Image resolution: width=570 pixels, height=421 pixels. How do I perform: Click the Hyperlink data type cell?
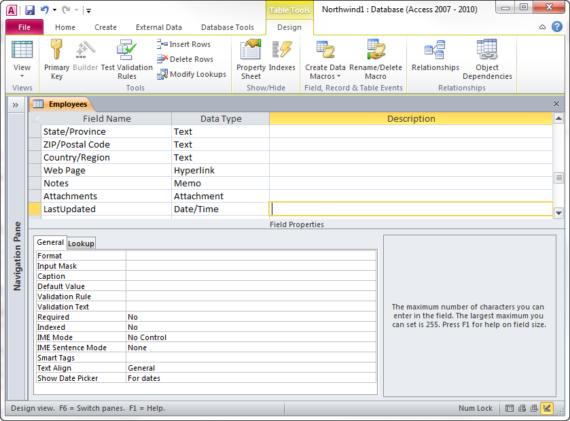point(220,170)
